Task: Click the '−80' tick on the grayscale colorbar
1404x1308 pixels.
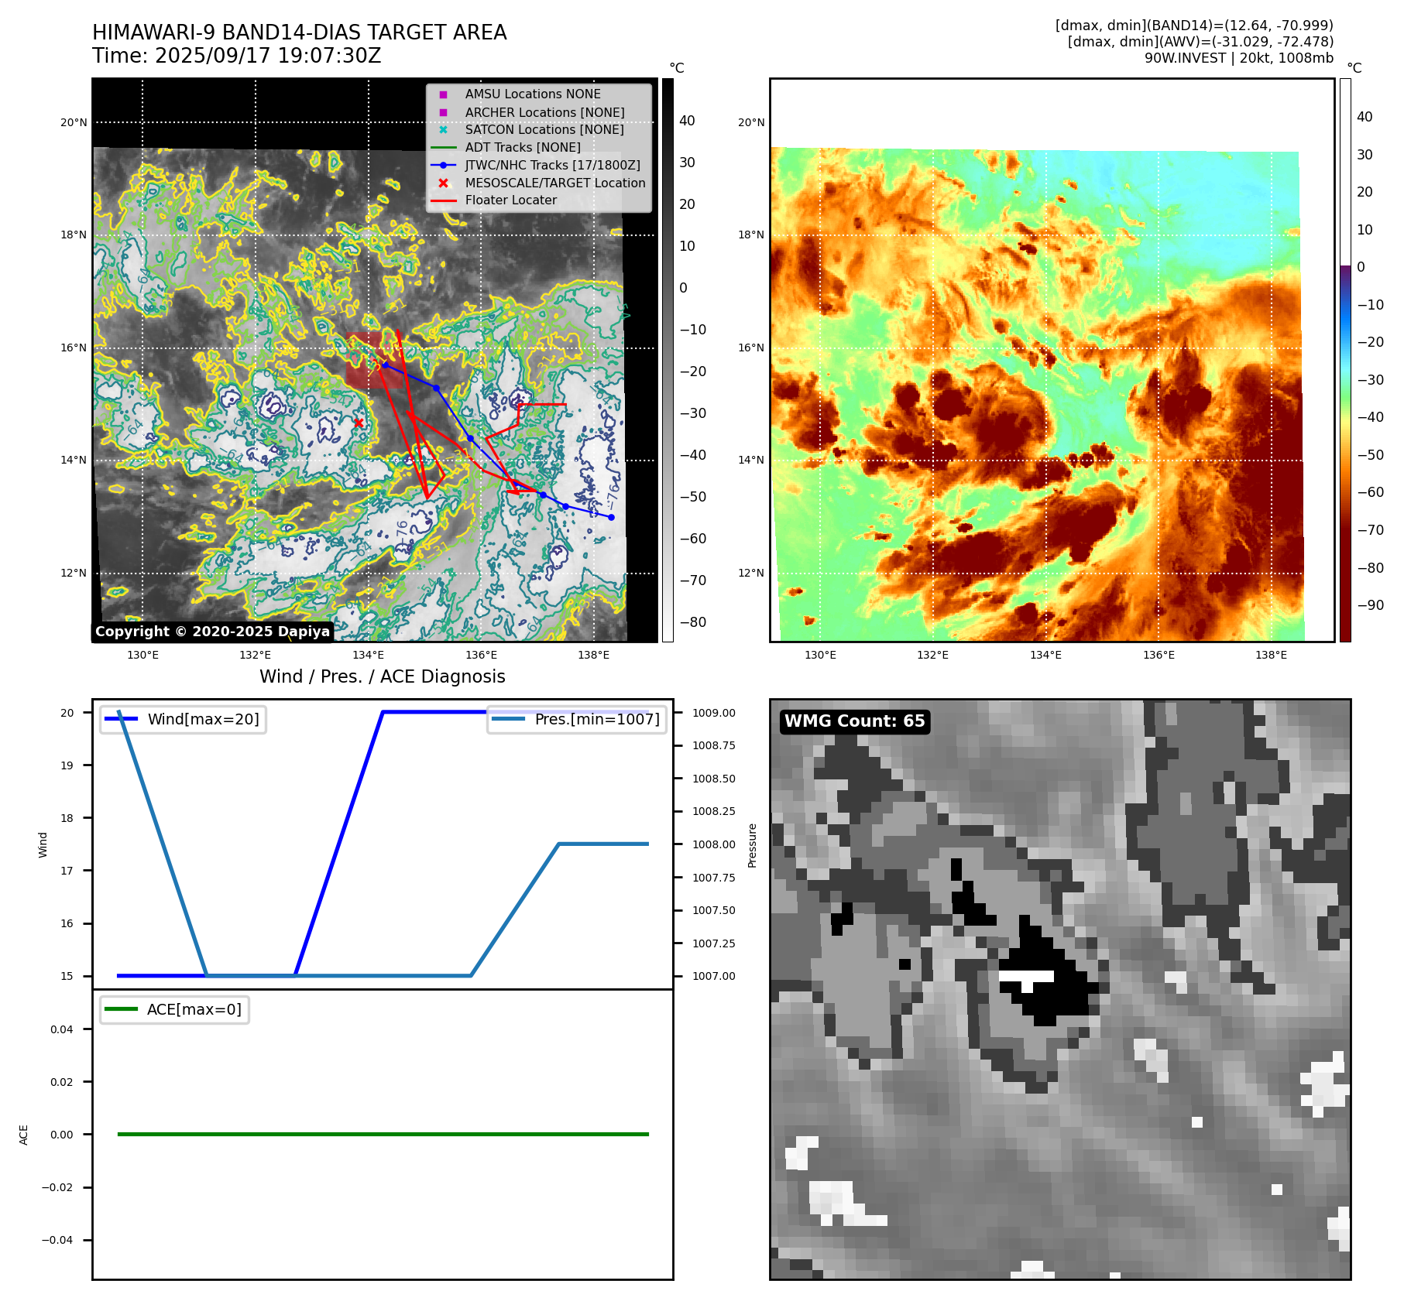Action: point(693,622)
